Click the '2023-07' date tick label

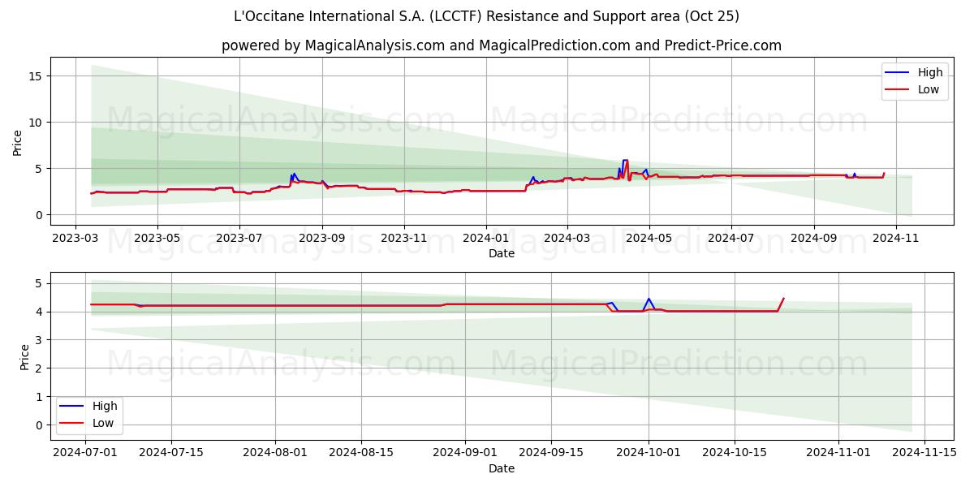pyautogui.click(x=239, y=239)
